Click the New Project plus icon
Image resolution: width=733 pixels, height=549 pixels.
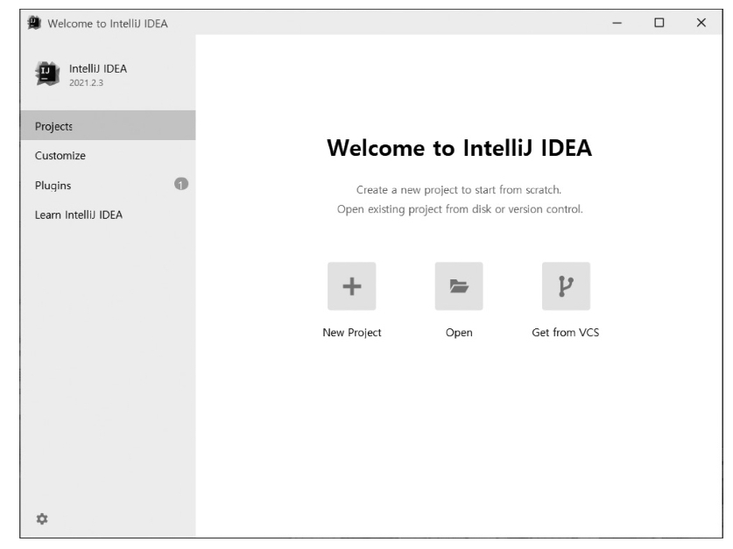click(x=351, y=286)
